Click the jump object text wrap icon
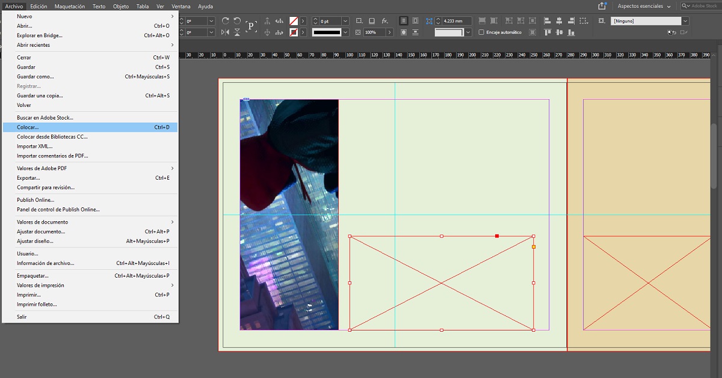722x378 pixels. 415,32
